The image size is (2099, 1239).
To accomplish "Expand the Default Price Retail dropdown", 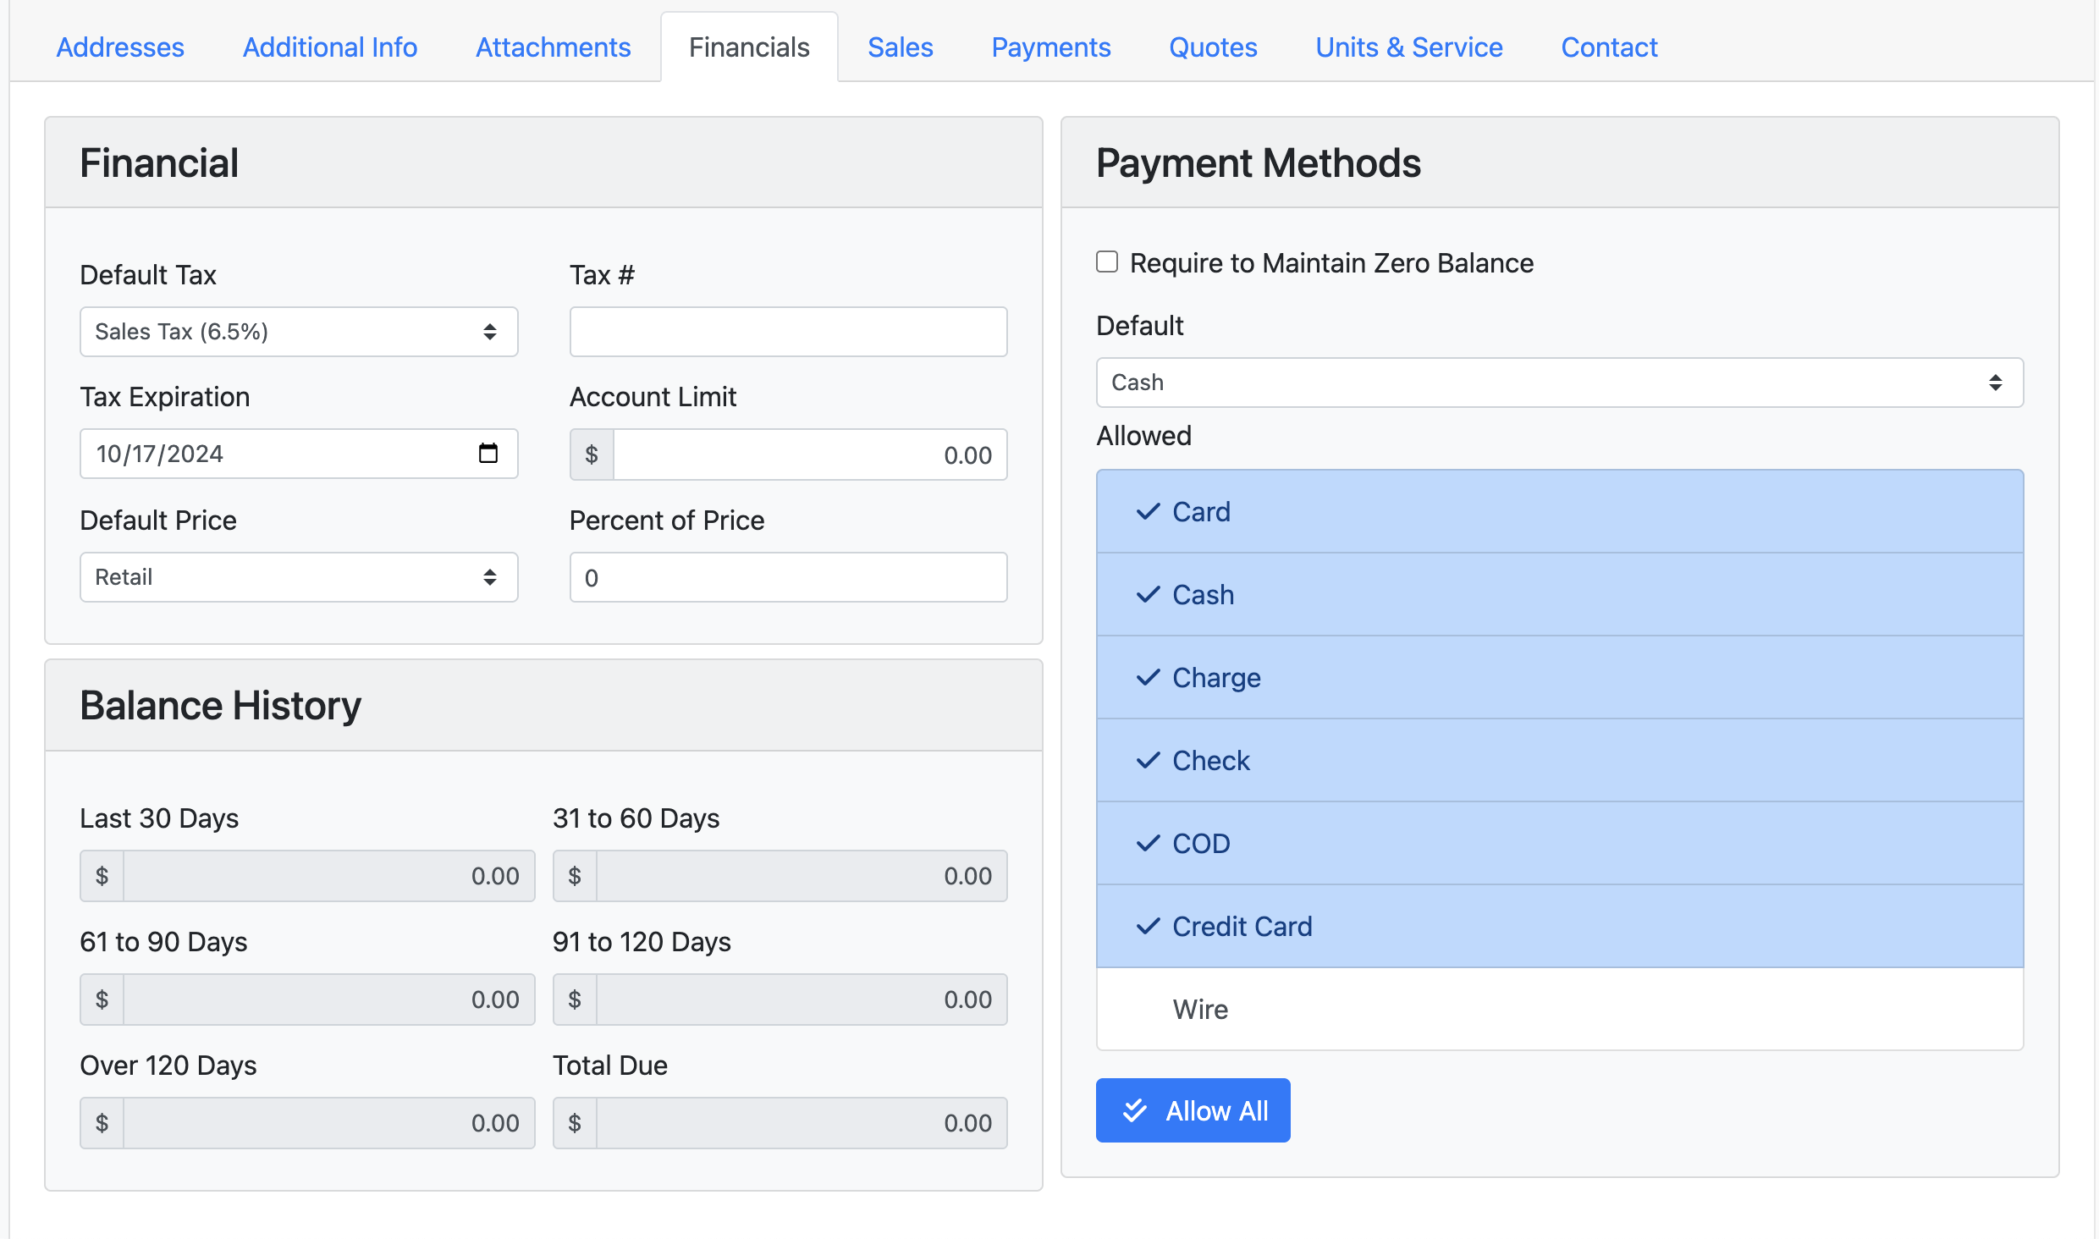I will tap(298, 577).
